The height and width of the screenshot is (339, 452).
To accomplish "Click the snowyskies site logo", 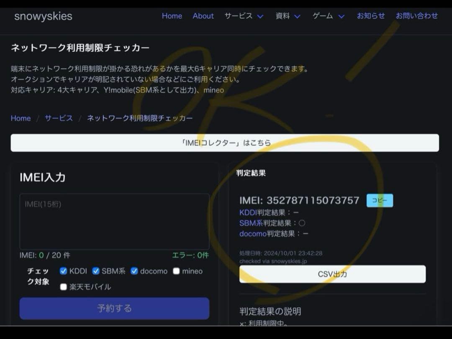I will pyautogui.click(x=43, y=16).
